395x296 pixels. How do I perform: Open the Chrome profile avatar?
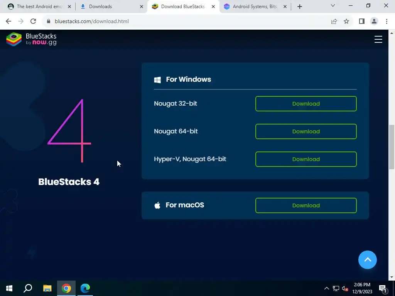coord(374,22)
